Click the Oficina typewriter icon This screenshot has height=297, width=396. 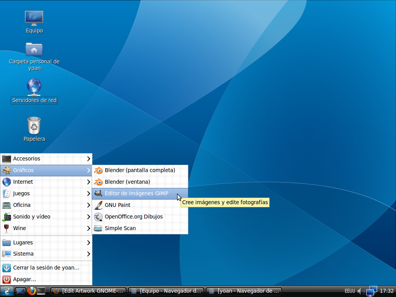7,205
